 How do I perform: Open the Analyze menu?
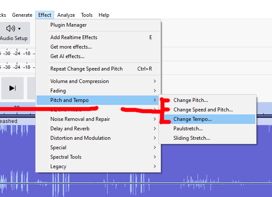[66, 15]
